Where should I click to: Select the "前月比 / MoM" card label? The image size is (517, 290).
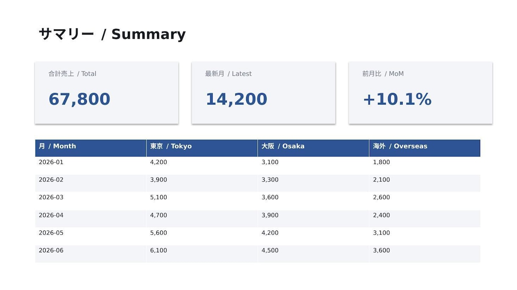tap(383, 74)
